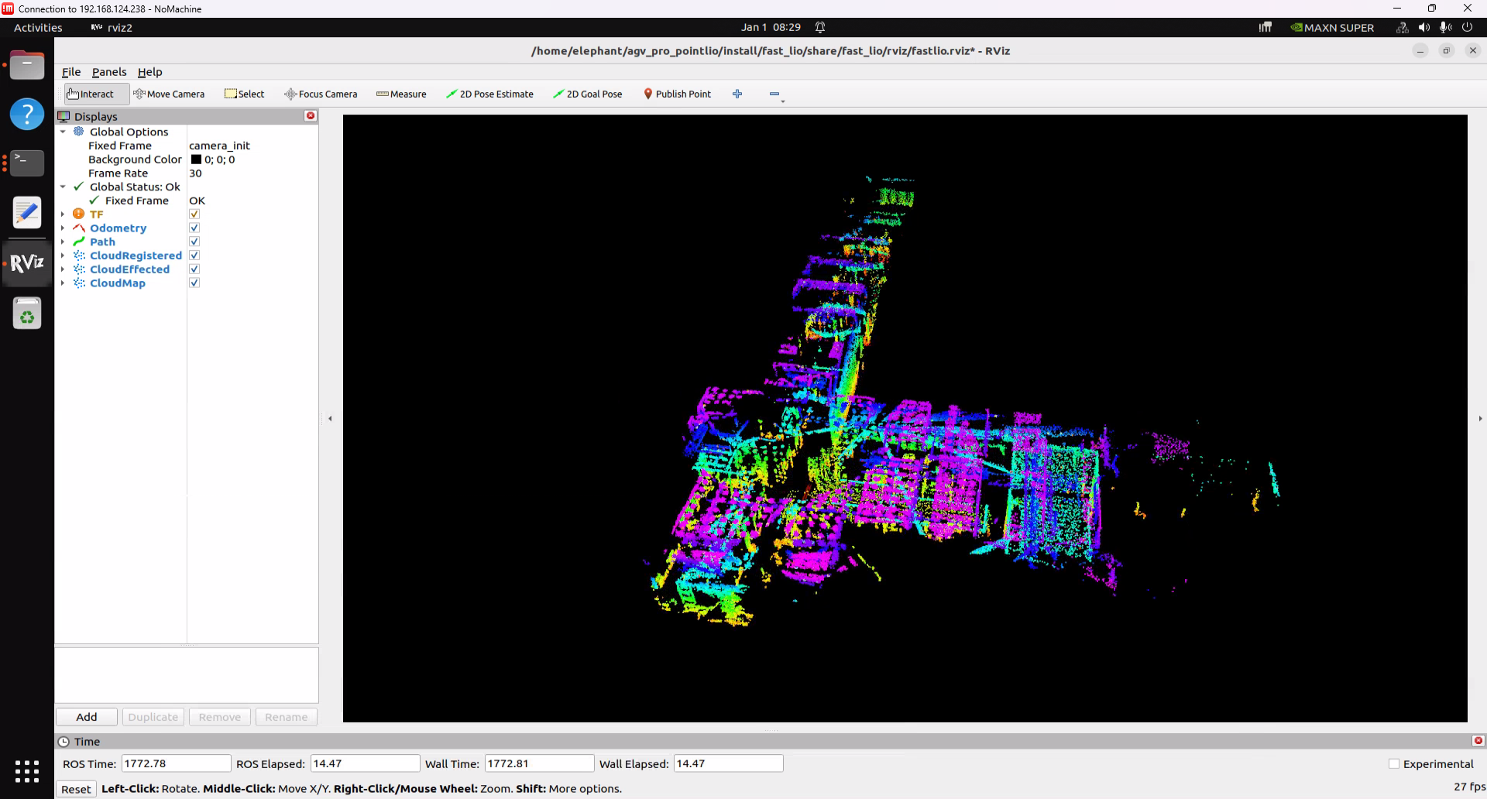1487x799 pixels.
Task: Enable the Experimental checkbox
Action: point(1394,764)
